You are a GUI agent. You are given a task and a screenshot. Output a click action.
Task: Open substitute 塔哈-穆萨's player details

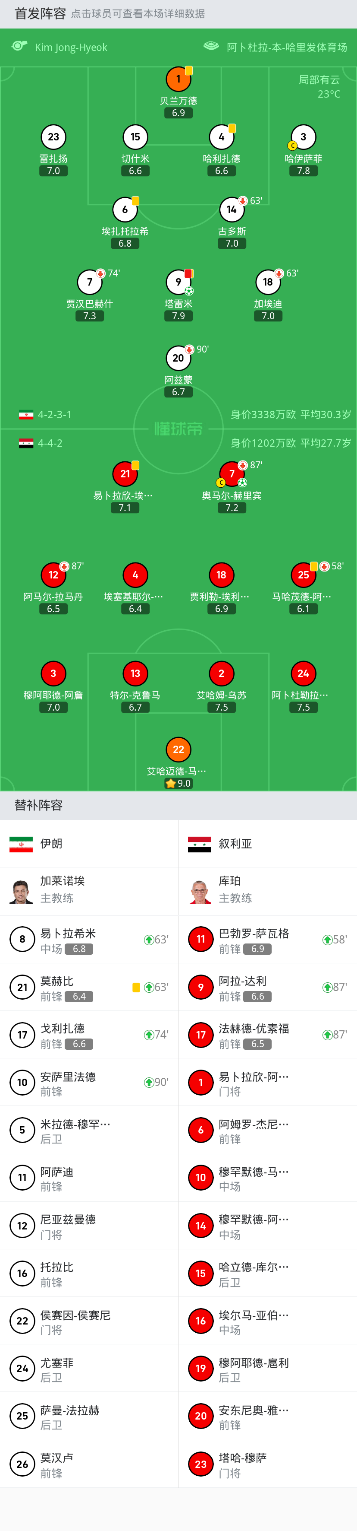pos(267,1464)
